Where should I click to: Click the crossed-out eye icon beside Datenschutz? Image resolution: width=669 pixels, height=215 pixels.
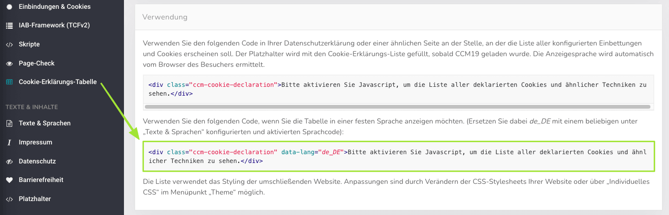point(9,162)
